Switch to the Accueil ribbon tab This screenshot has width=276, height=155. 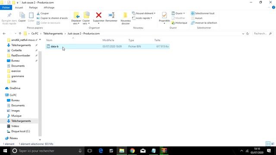19,8
